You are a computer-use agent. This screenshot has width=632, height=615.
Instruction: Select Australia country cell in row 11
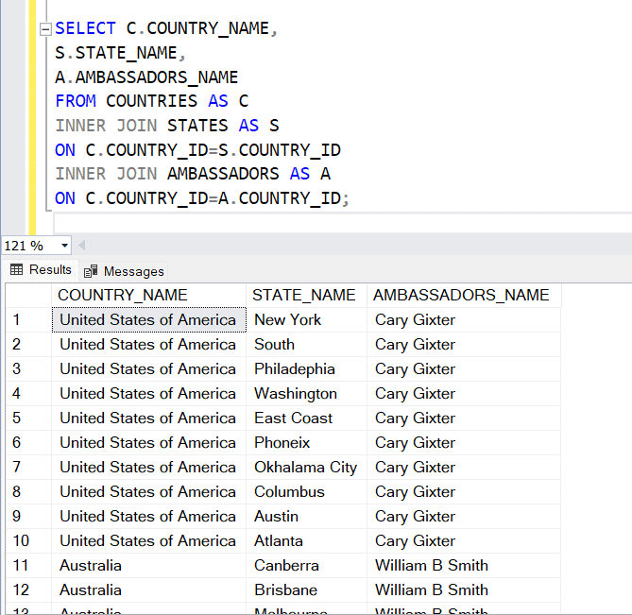148,566
